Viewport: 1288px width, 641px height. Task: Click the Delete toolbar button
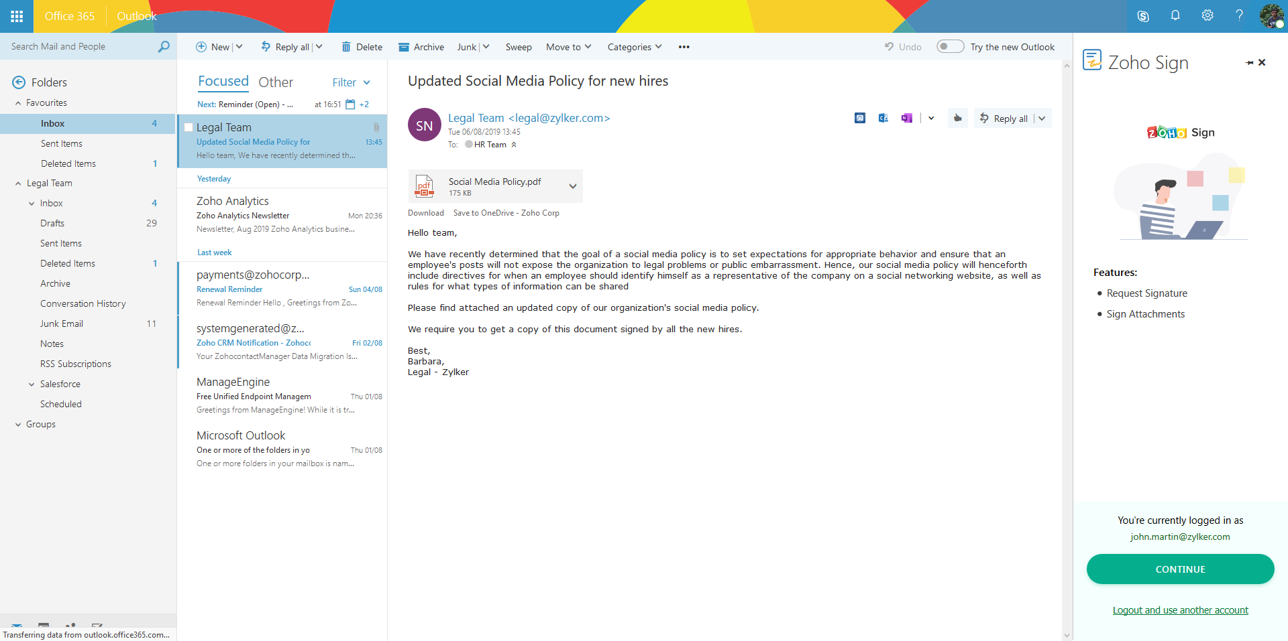coord(362,47)
